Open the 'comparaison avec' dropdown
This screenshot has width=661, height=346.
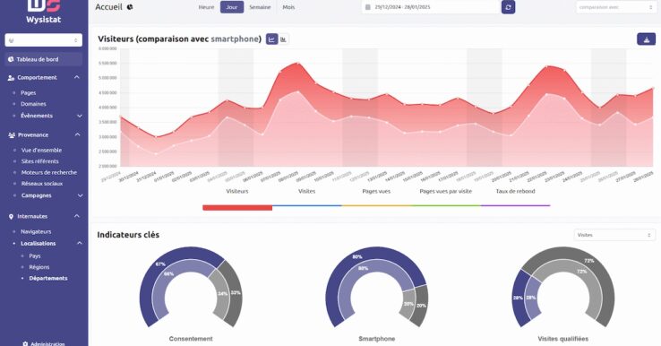point(616,7)
